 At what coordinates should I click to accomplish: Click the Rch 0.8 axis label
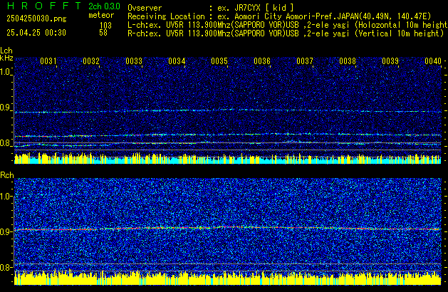[x=5, y=267]
